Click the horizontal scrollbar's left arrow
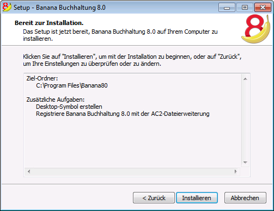Image resolution: width=274 pixels, height=211 pixels. pos(29,171)
